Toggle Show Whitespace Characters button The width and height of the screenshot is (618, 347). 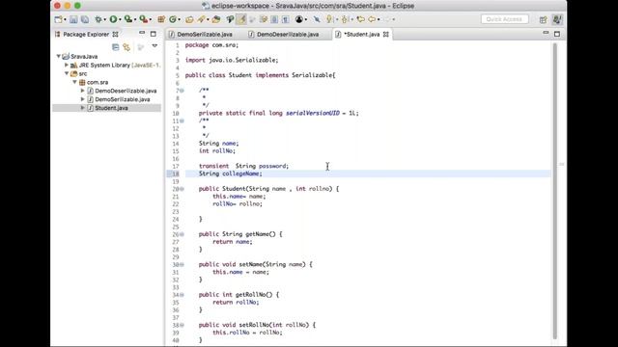point(286,19)
